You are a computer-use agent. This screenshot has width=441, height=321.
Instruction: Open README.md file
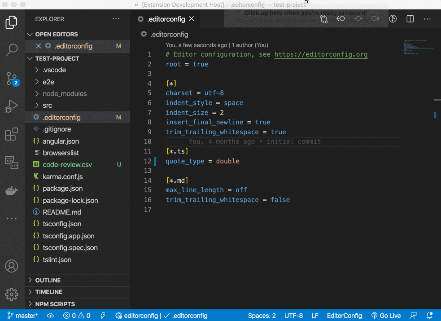(77, 212)
